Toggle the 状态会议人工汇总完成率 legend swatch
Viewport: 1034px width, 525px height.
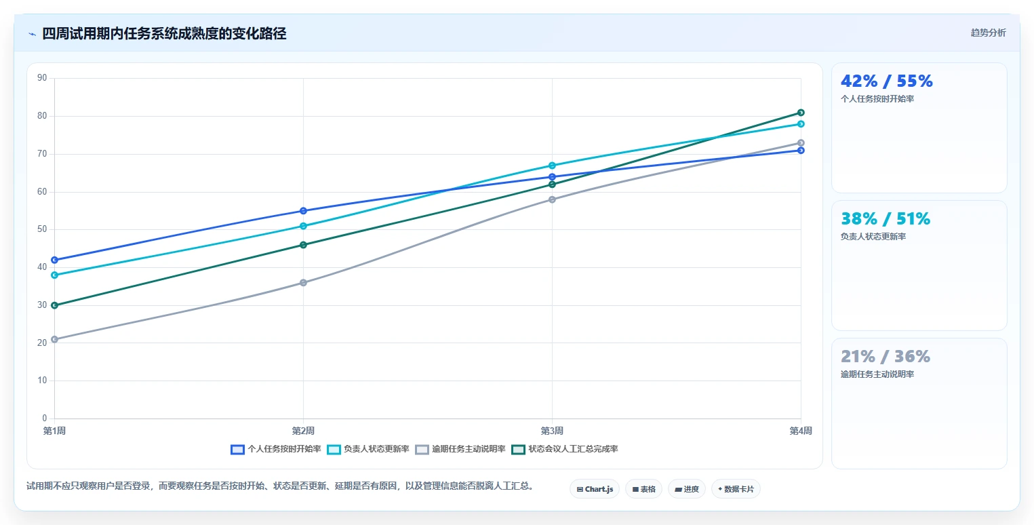coord(519,449)
